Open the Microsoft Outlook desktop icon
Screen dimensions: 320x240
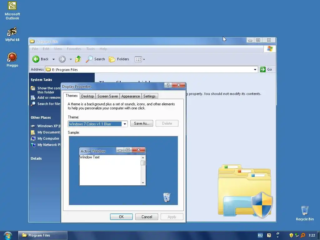click(12, 11)
